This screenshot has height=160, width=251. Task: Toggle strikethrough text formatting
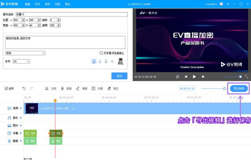click(112, 61)
